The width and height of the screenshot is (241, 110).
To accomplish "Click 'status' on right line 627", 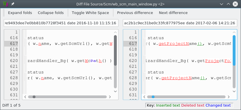I will (156, 72).
